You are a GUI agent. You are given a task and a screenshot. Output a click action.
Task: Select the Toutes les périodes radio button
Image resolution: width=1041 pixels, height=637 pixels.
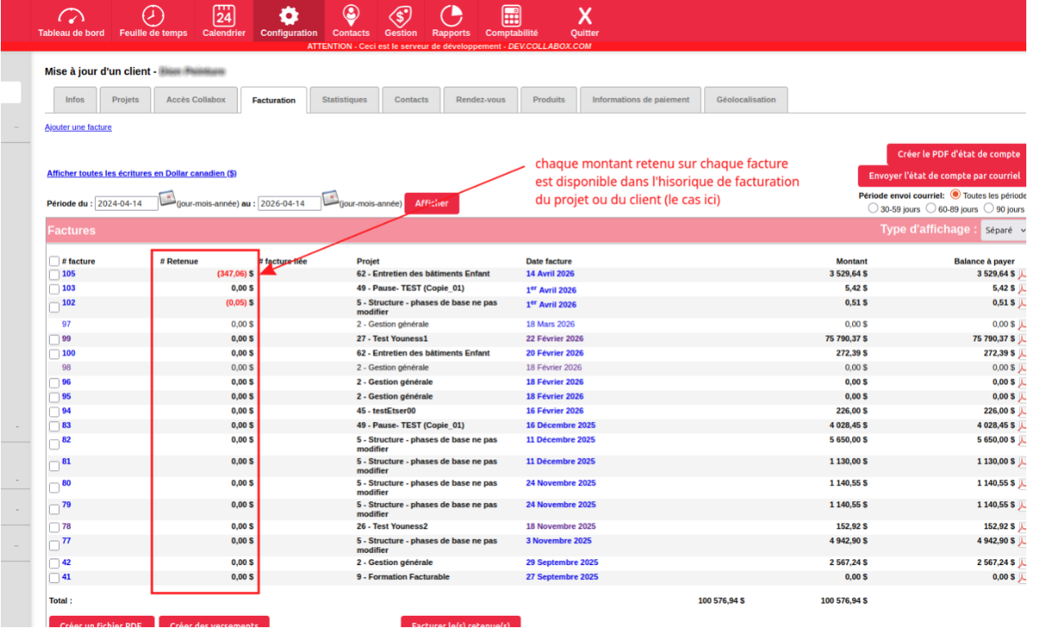(x=955, y=196)
